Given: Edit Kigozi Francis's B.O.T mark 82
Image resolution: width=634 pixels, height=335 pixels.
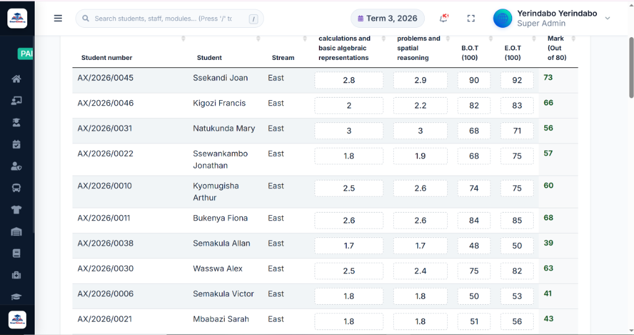Looking at the screenshot, I should pos(474,106).
